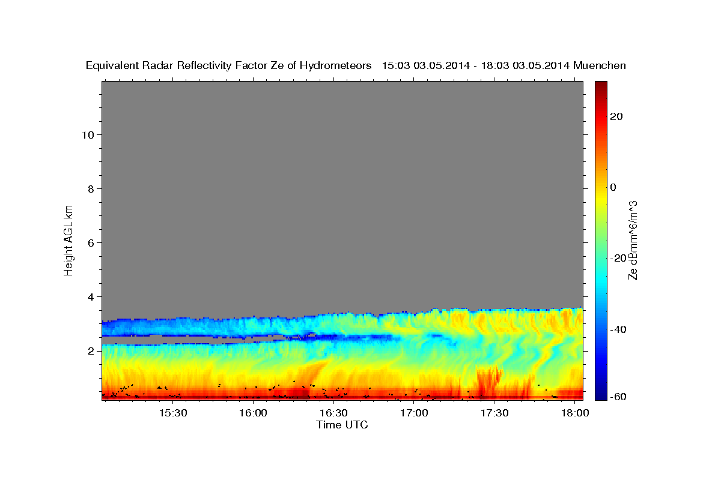Viewport: 721px width, 480px height.
Task: Click the 17:30 time axis tick label
Action: pos(494,413)
